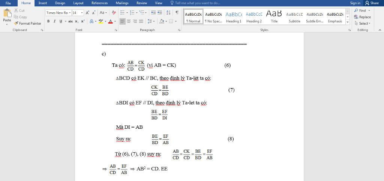This screenshot has height=181, width=384.
Task: Apply the Subtitle style
Action: (294, 16)
